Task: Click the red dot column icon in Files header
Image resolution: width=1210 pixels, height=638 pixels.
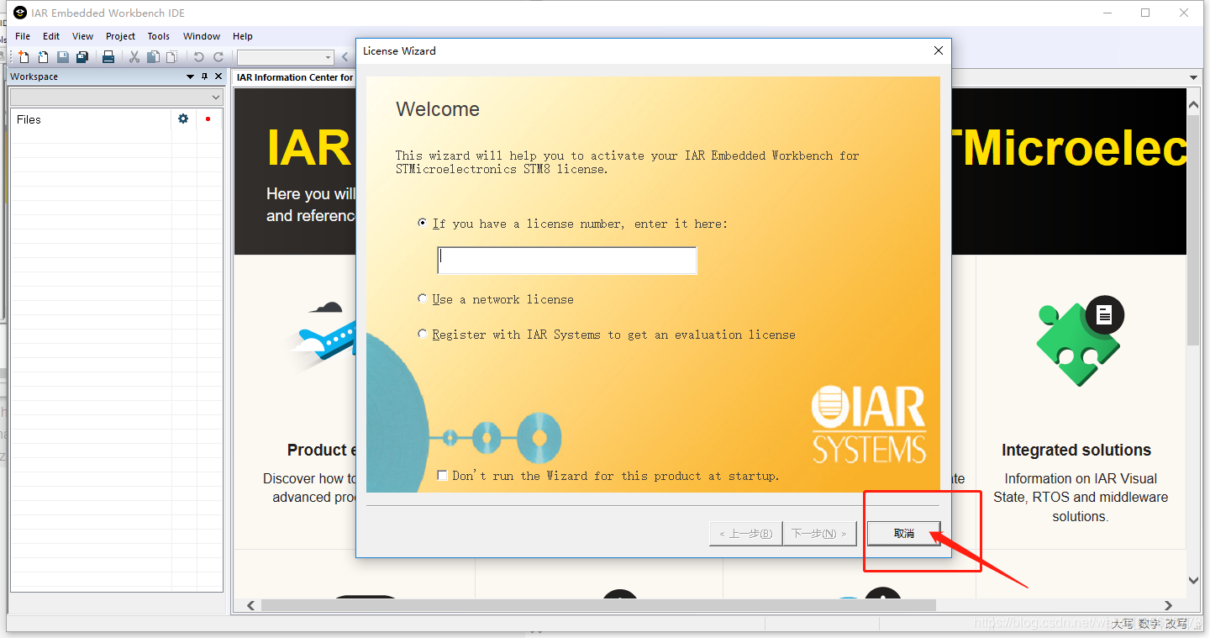Action: [x=208, y=119]
